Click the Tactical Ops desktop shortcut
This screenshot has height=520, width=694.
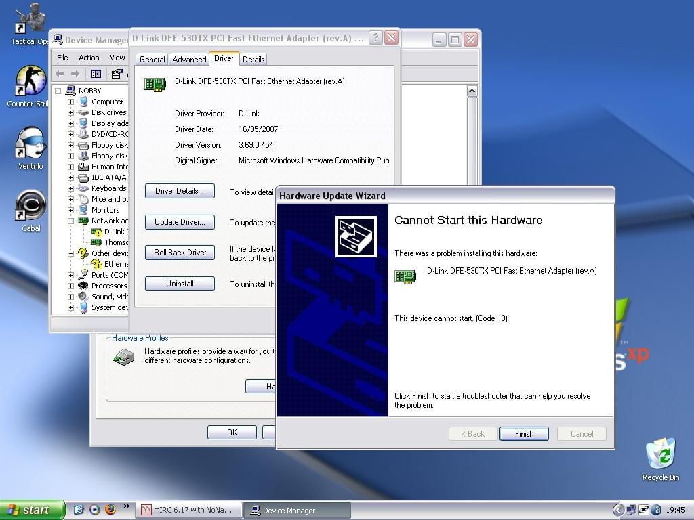(x=28, y=17)
